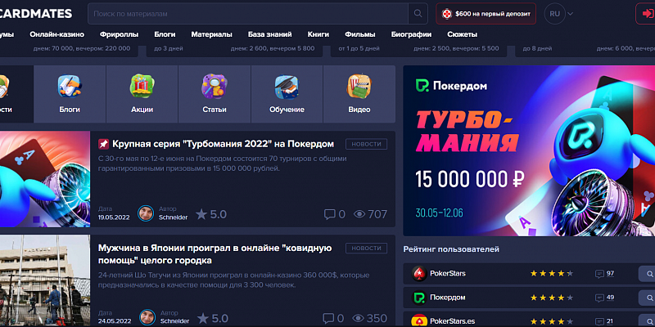This screenshot has width=655, height=327.
Task: Open the Онлайн-казино menu
Action: (56, 34)
